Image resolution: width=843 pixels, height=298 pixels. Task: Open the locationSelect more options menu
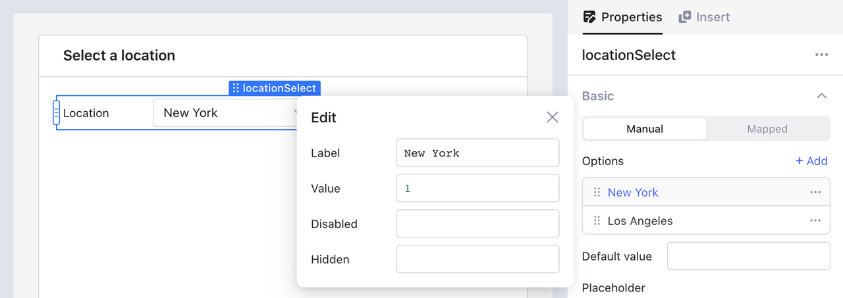point(821,55)
